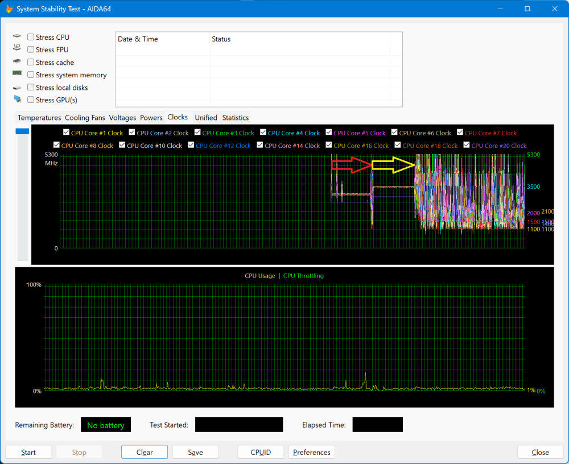Click the Close button at bottom right
This screenshot has height=464, width=569.
coord(541,452)
